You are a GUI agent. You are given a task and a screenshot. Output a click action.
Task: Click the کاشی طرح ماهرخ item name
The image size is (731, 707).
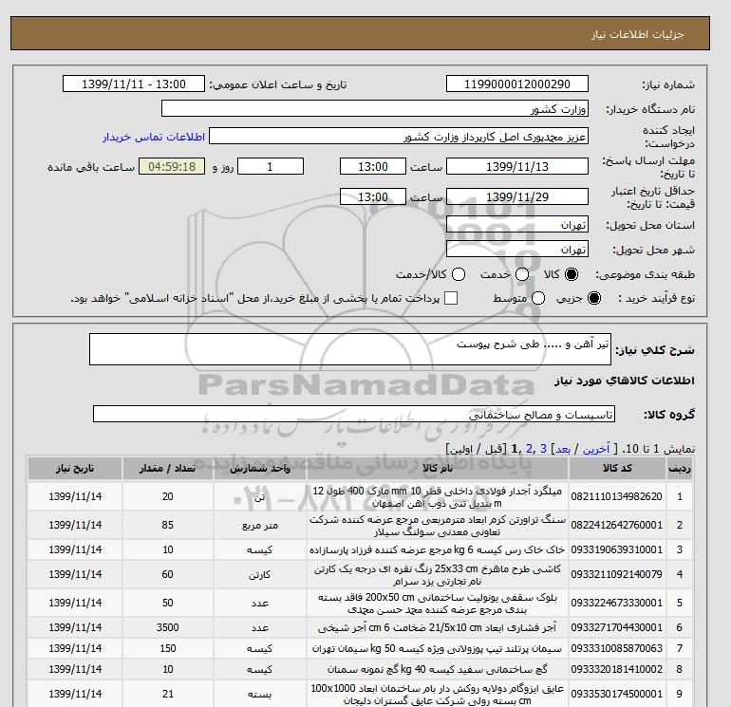point(438,575)
